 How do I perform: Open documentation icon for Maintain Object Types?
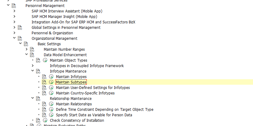[38, 60]
